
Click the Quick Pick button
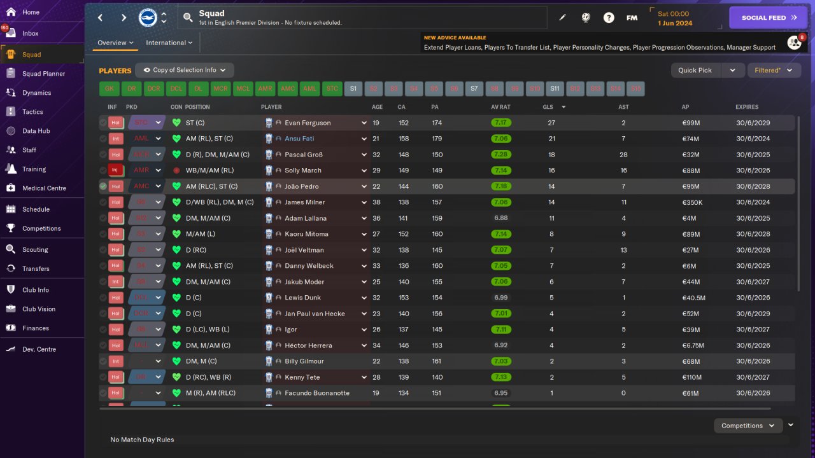coord(695,70)
